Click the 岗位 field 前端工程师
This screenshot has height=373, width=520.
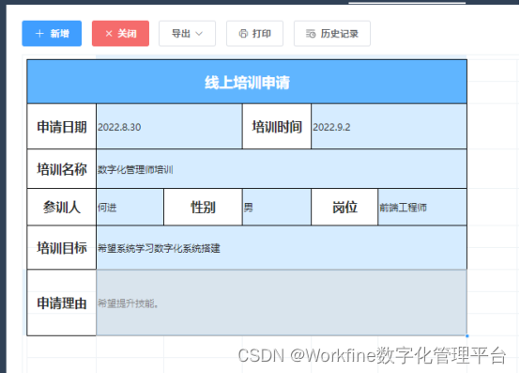pyautogui.click(x=422, y=207)
